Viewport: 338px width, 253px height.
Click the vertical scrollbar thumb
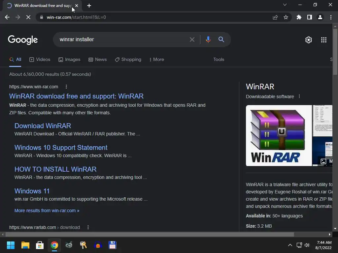coord(335,52)
